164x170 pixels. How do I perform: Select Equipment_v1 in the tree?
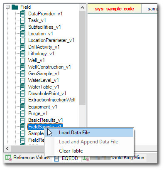coord(43,107)
